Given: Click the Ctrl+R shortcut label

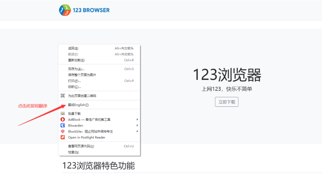Looking at the screenshot, I should 129,60.
